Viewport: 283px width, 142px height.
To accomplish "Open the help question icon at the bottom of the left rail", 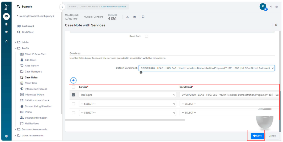I will 6,136.
